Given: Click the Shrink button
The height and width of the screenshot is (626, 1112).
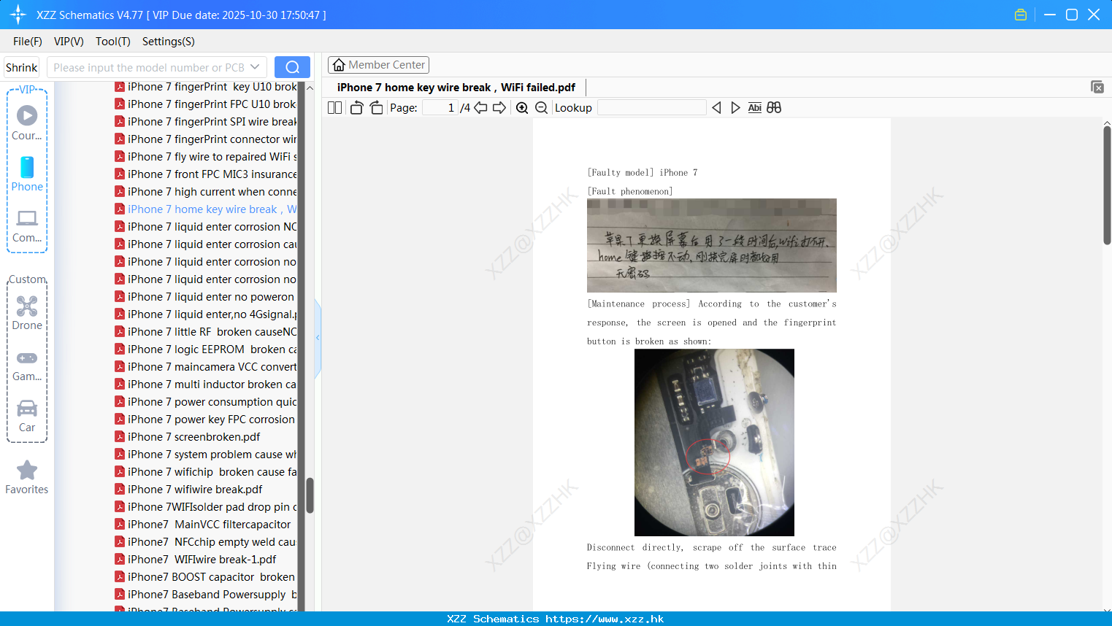Looking at the screenshot, I should click(21, 67).
